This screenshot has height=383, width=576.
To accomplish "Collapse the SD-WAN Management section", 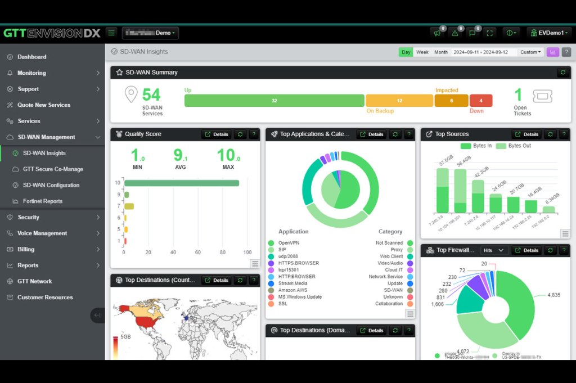I will [52, 137].
